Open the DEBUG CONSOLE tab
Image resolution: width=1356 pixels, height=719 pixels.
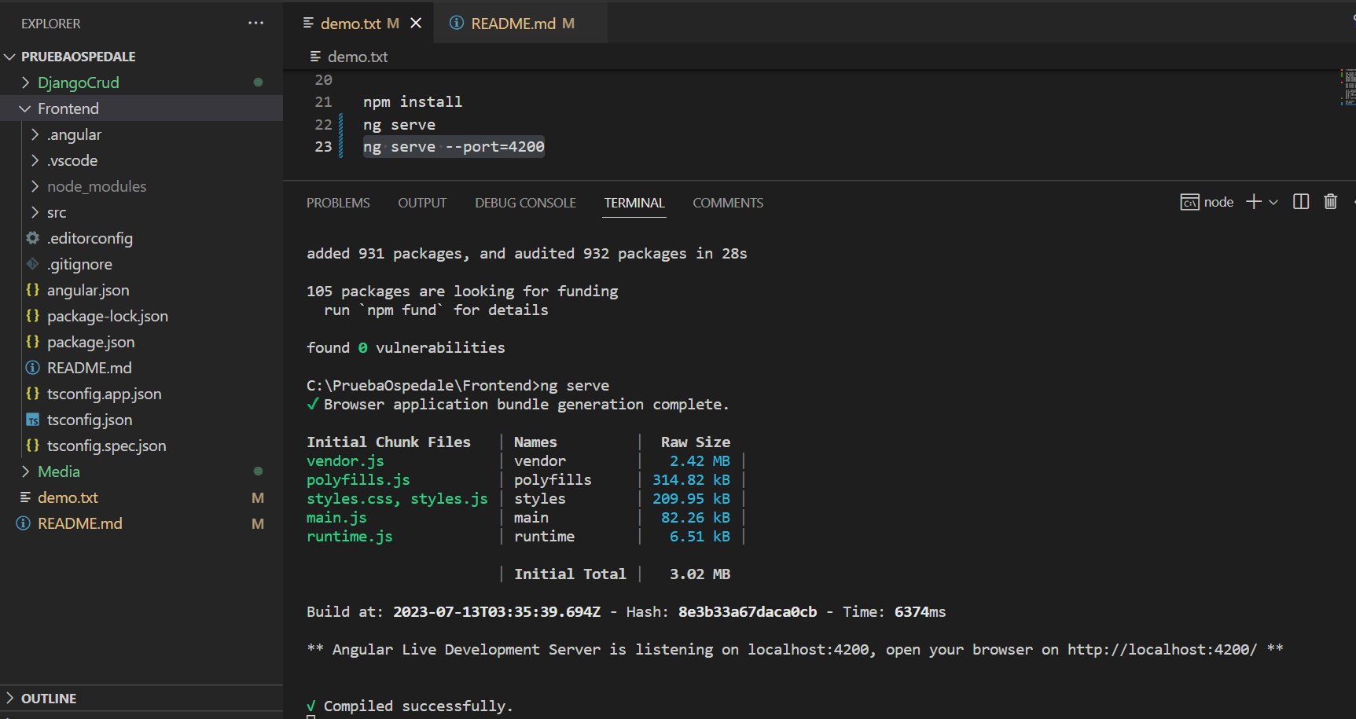coord(525,203)
